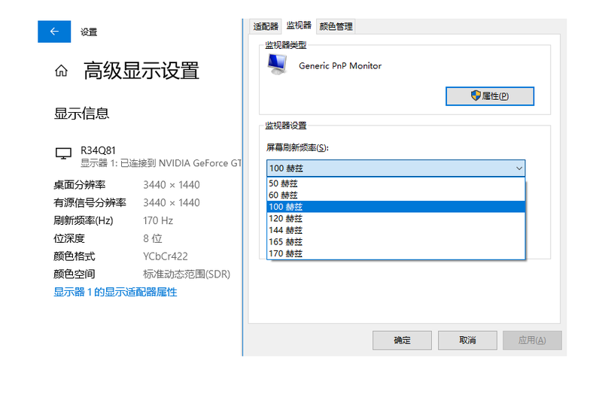Choose 50 赫兹 from the list
The image size is (602, 394).
coord(396,183)
